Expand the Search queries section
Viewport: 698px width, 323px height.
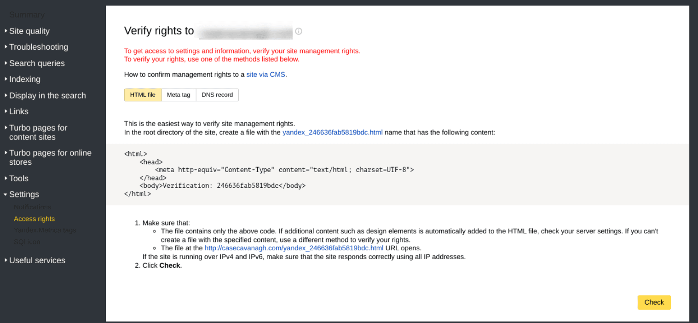pyautogui.click(x=37, y=63)
